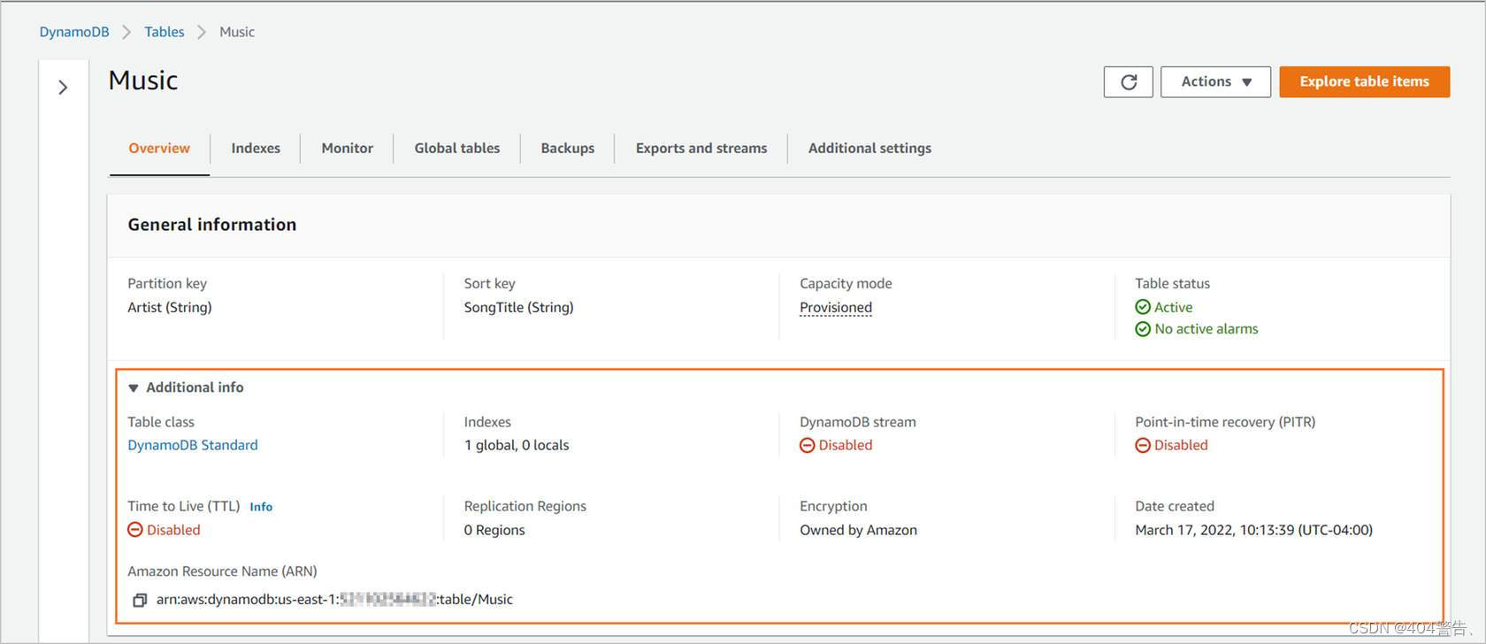Click the ARN text arn:aws:dynamodb:us-east-1

pyautogui.click(x=334, y=600)
